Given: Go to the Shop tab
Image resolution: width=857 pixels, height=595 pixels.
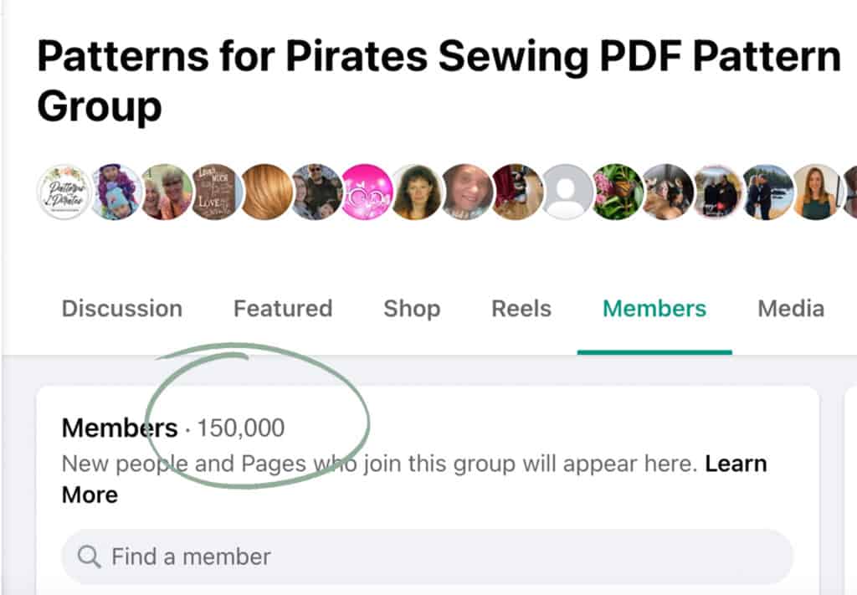Looking at the screenshot, I should pyautogui.click(x=412, y=309).
